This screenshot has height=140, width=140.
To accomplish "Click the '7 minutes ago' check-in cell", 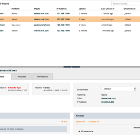I will pyautogui.click(x=107, y=31).
